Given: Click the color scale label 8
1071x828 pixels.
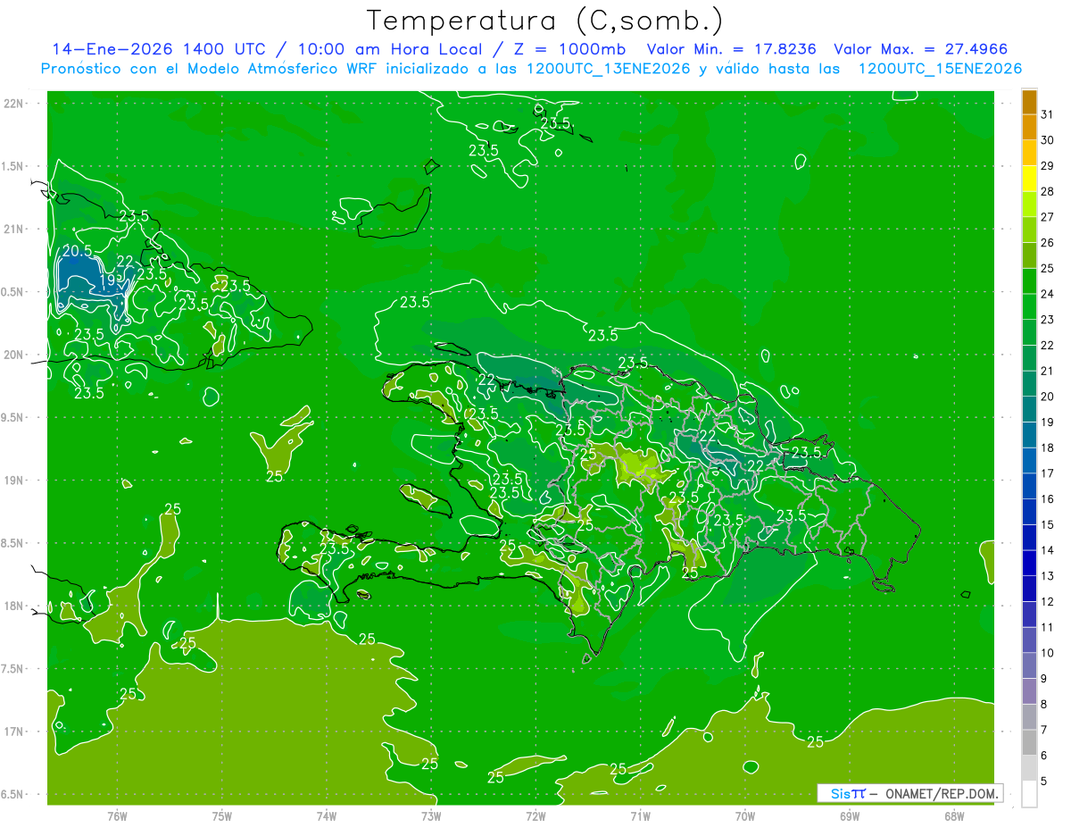Looking at the screenshot, I should (1044, 704).
